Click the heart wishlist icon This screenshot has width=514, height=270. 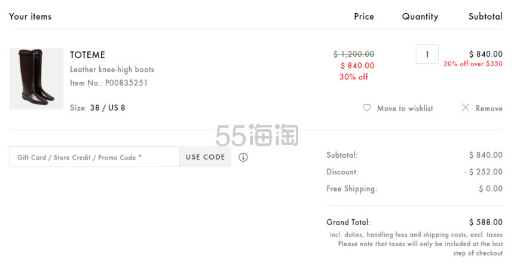[x=367, y=108]
